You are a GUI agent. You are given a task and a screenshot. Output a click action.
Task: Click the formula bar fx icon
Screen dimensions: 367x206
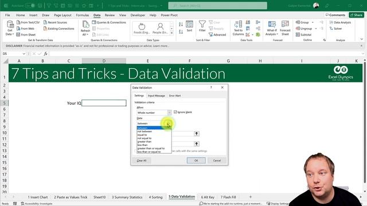tap(46, 54)
